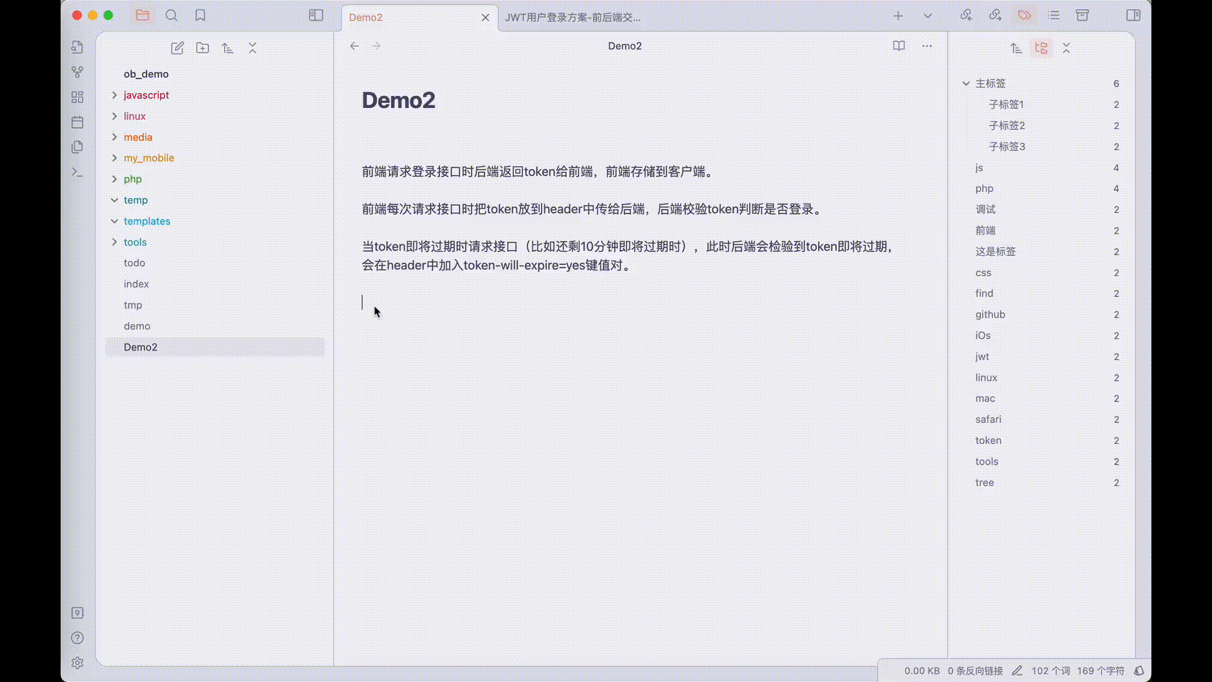The image size is (1212, 682).
Task: Open the command palette icon
Action: tap(77, 172)
